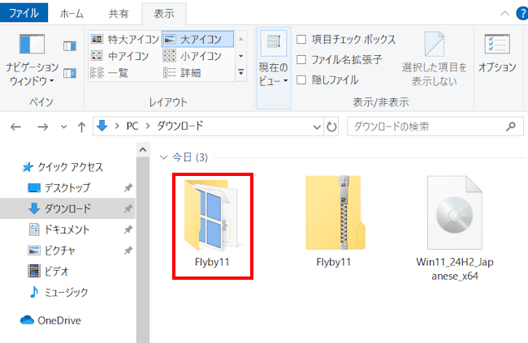The image size is (528, 343).
Task: Open the ファイル menu tab
Action: 24,13
